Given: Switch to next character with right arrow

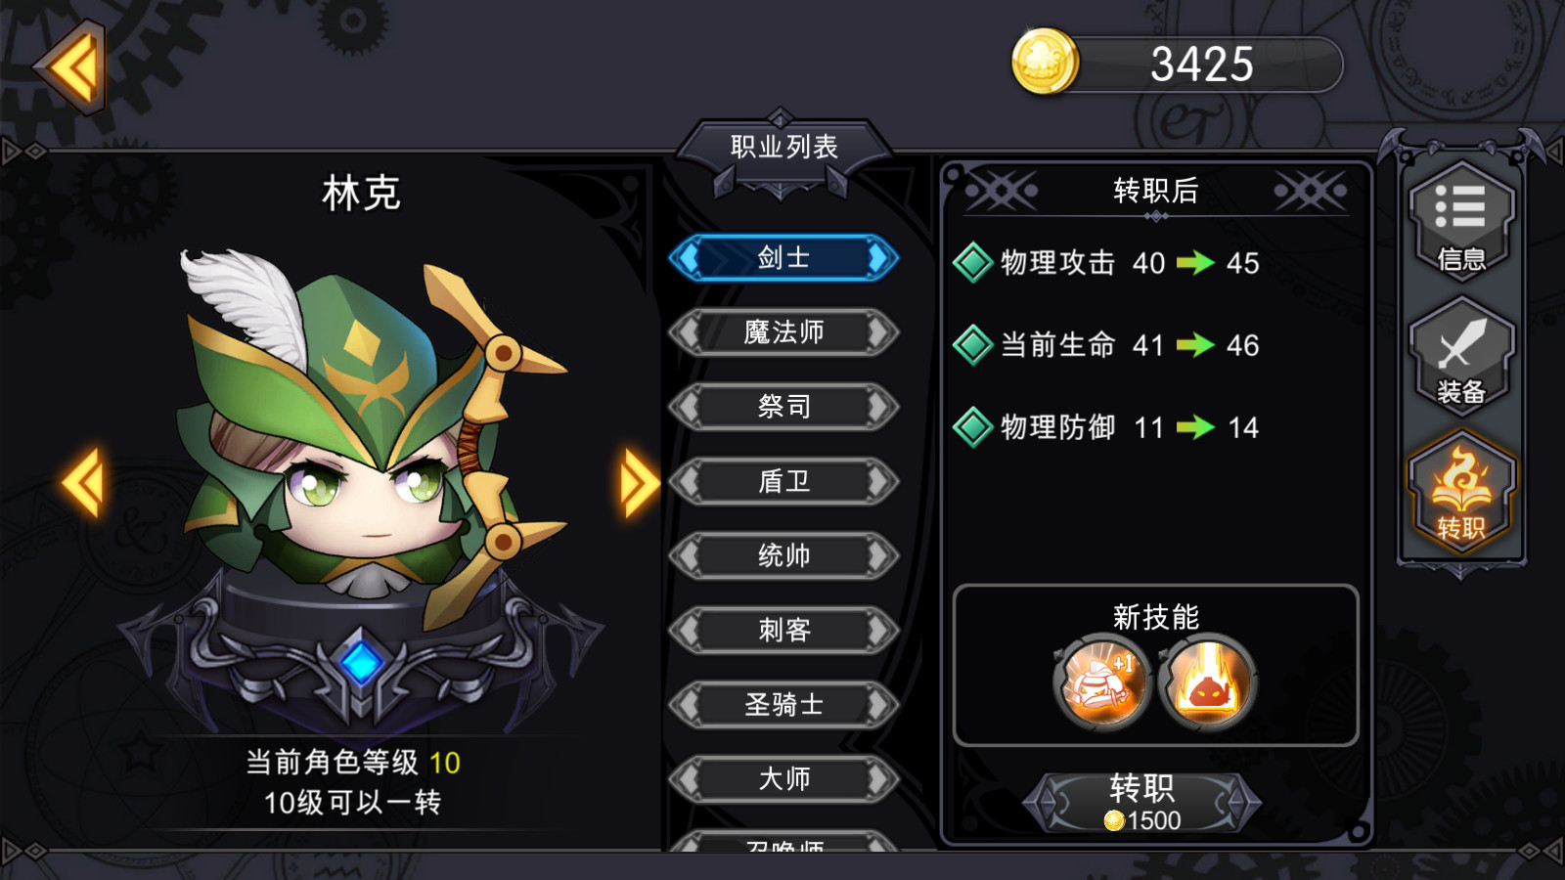Looking at the screenshot, I should coord(639,482).
